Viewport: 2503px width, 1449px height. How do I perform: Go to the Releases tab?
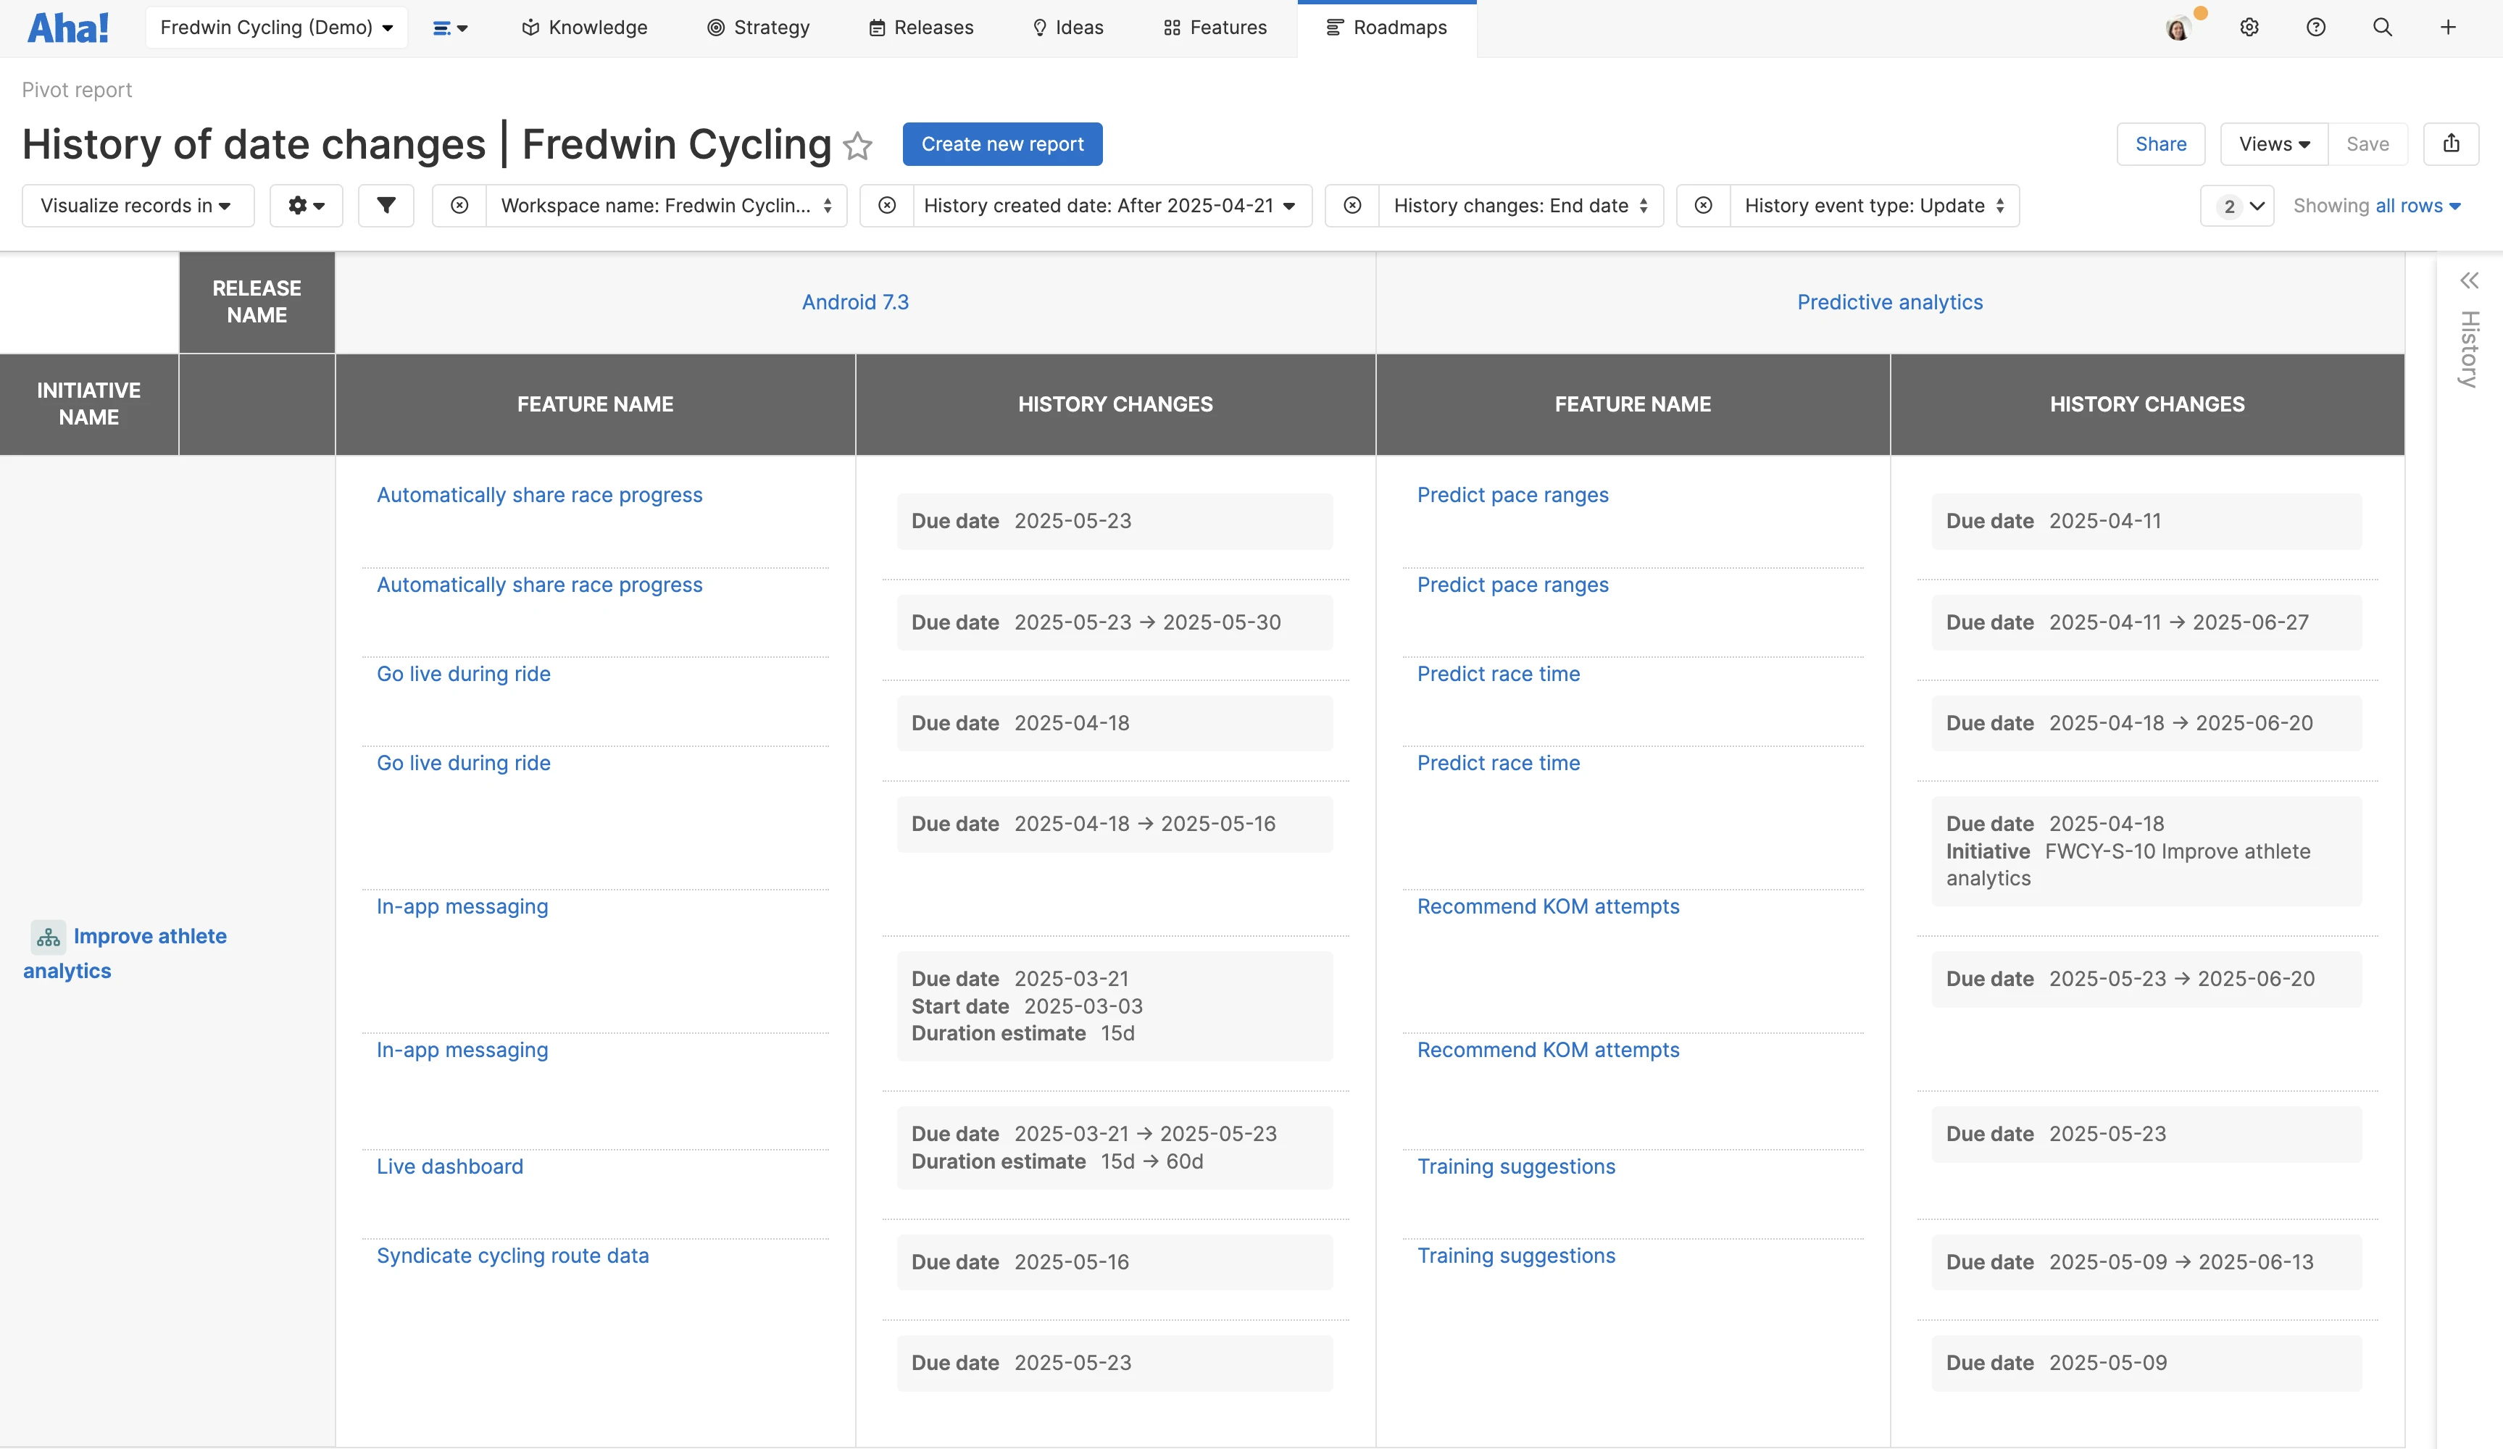coord(921,28)
